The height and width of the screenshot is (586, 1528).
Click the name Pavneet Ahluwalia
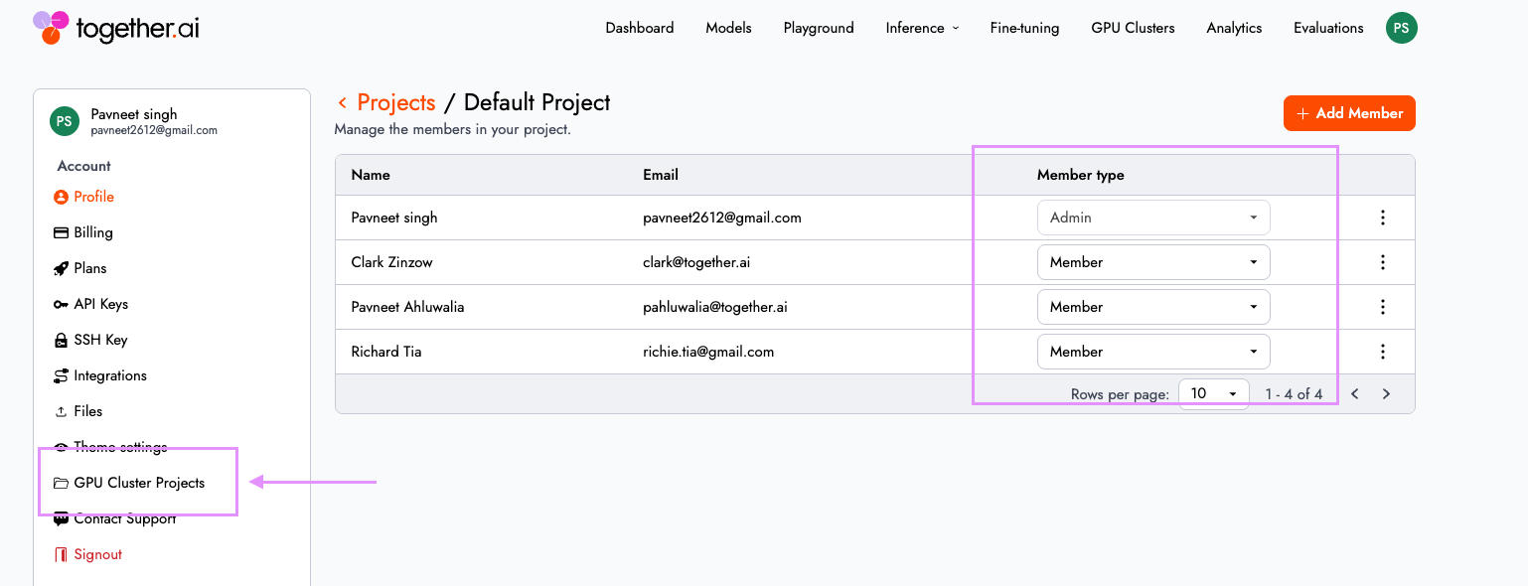click(x=408, y=307)
